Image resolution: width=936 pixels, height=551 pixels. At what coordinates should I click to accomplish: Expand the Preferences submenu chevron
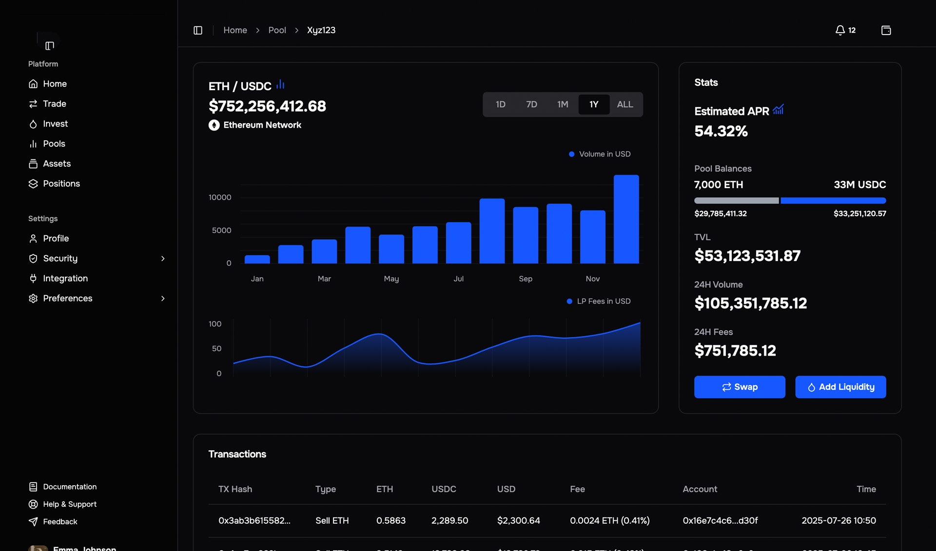[163, 299]
